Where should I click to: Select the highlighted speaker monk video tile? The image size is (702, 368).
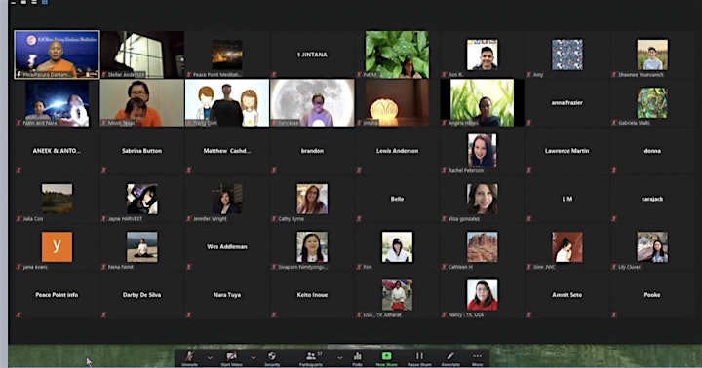pos(57,55)
